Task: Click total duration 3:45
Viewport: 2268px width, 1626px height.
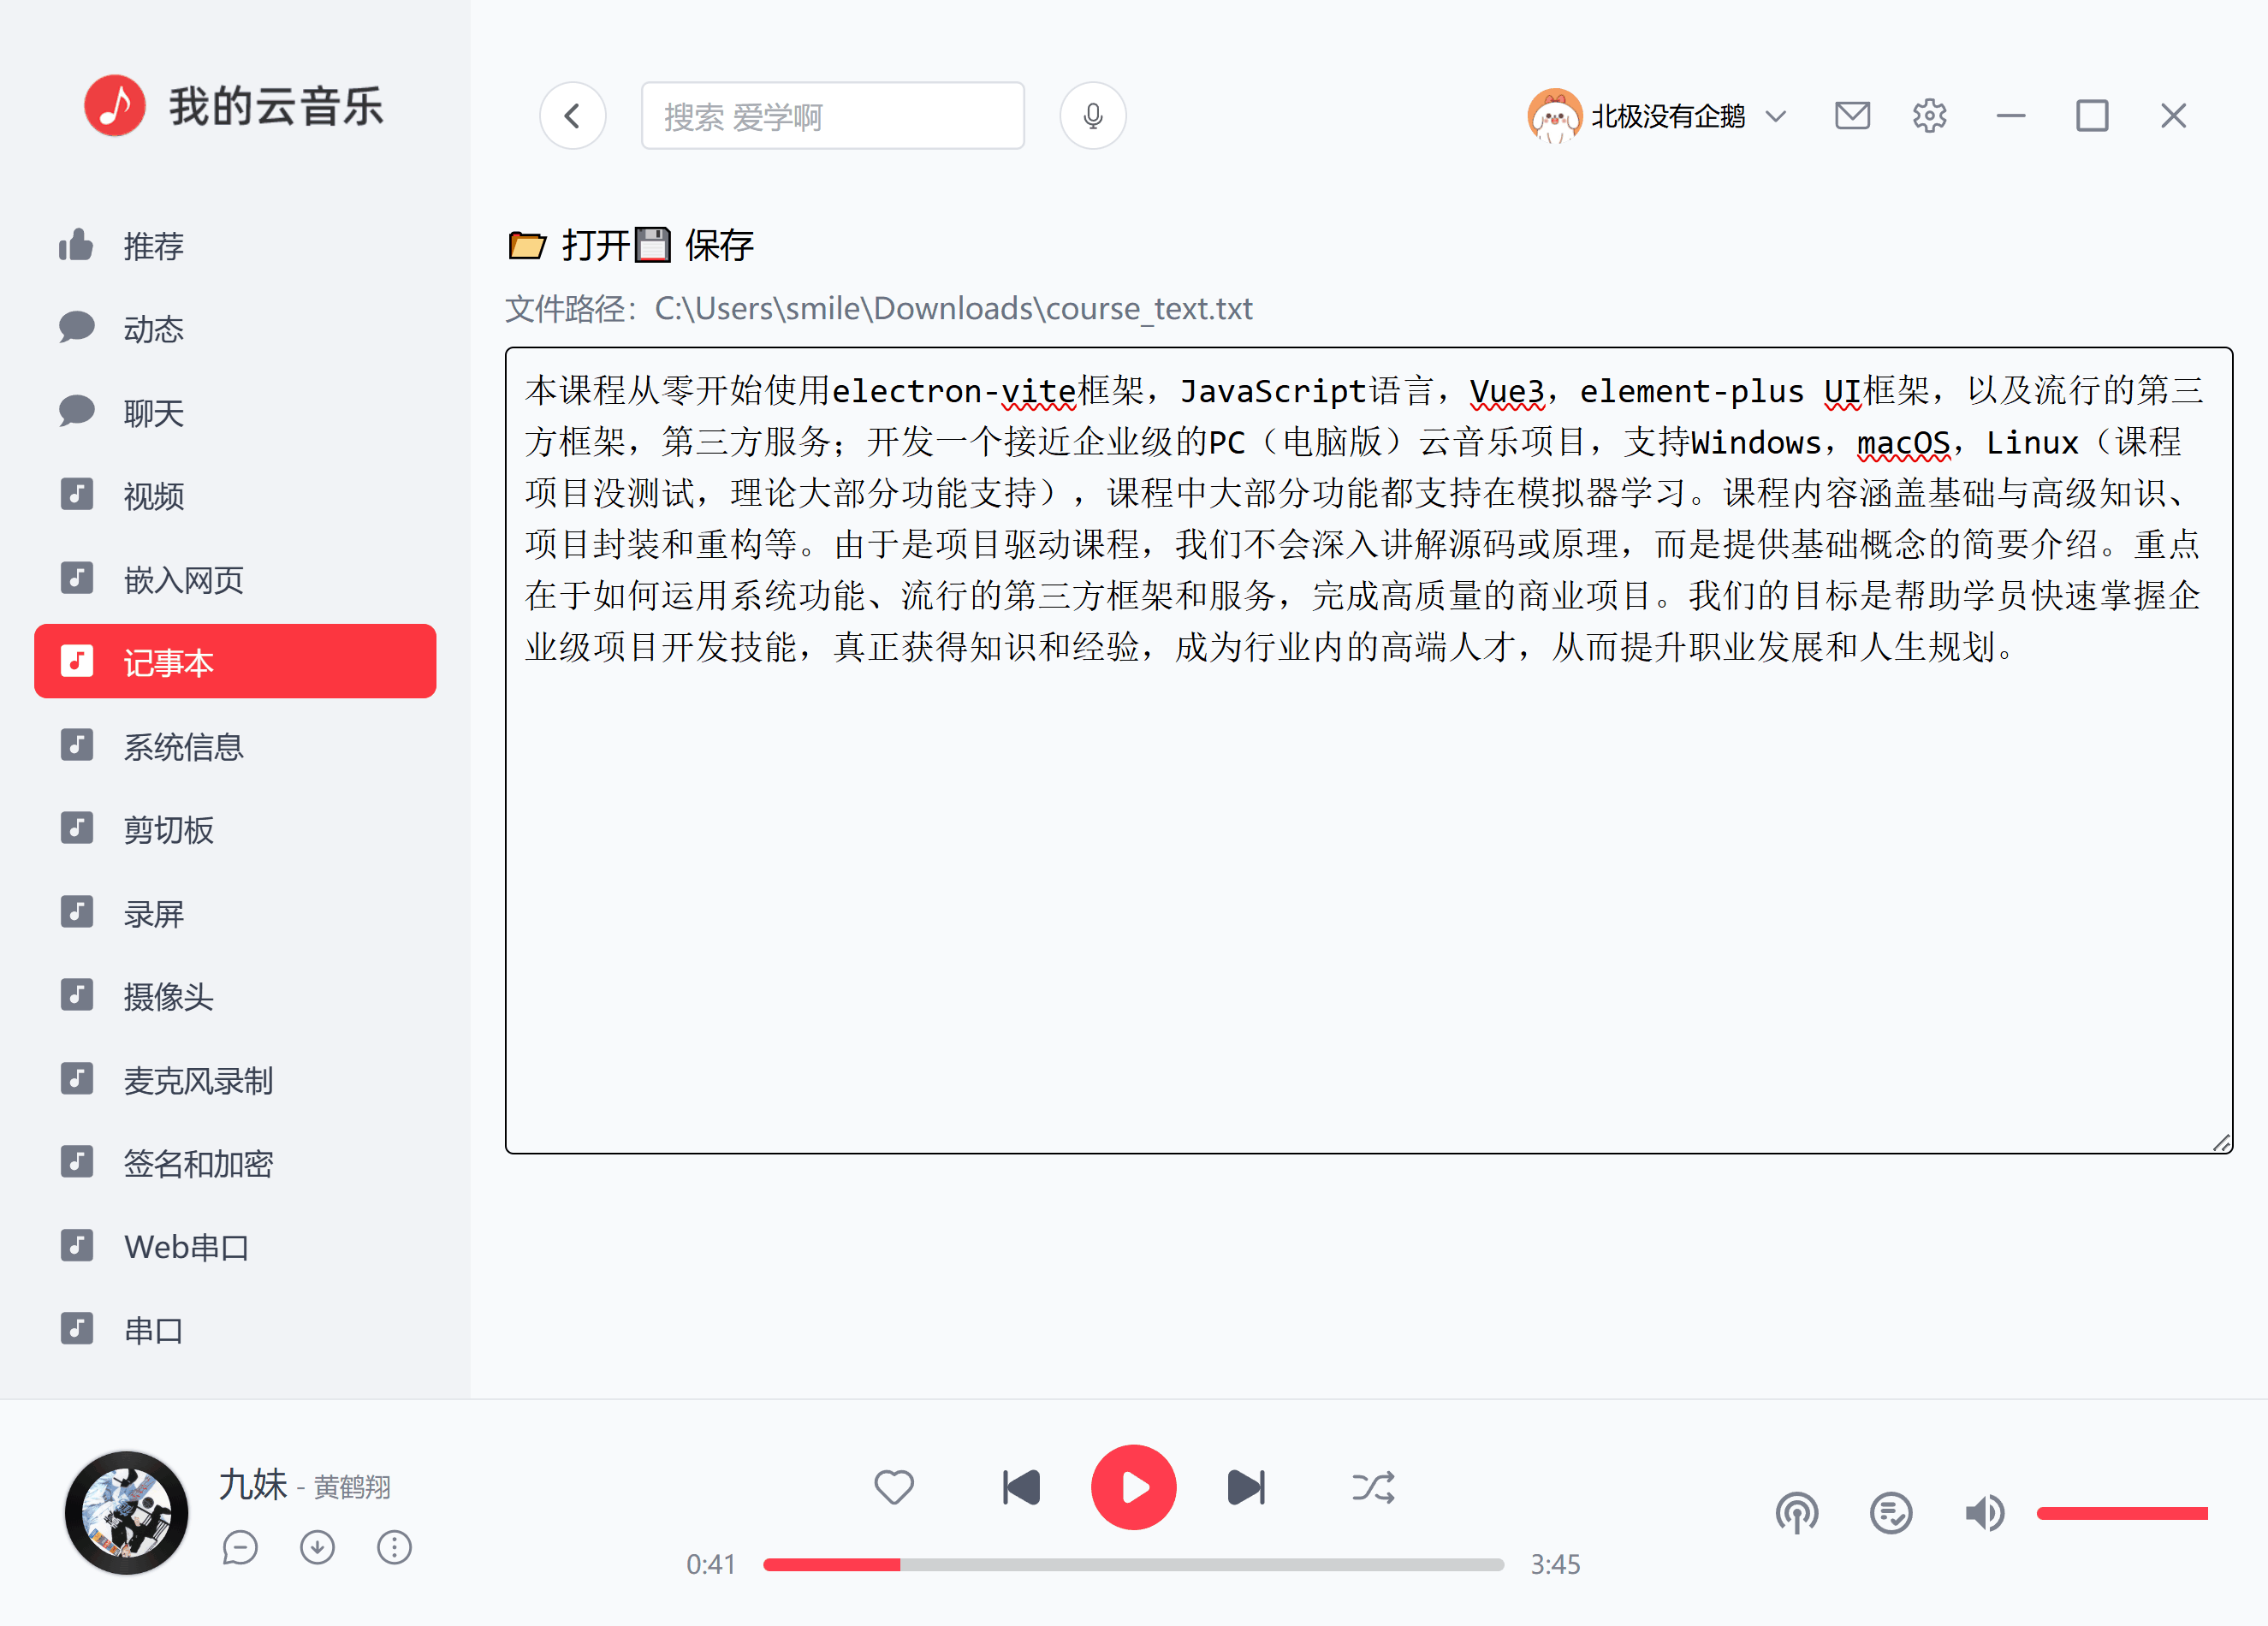Action: (1555, 1565)
